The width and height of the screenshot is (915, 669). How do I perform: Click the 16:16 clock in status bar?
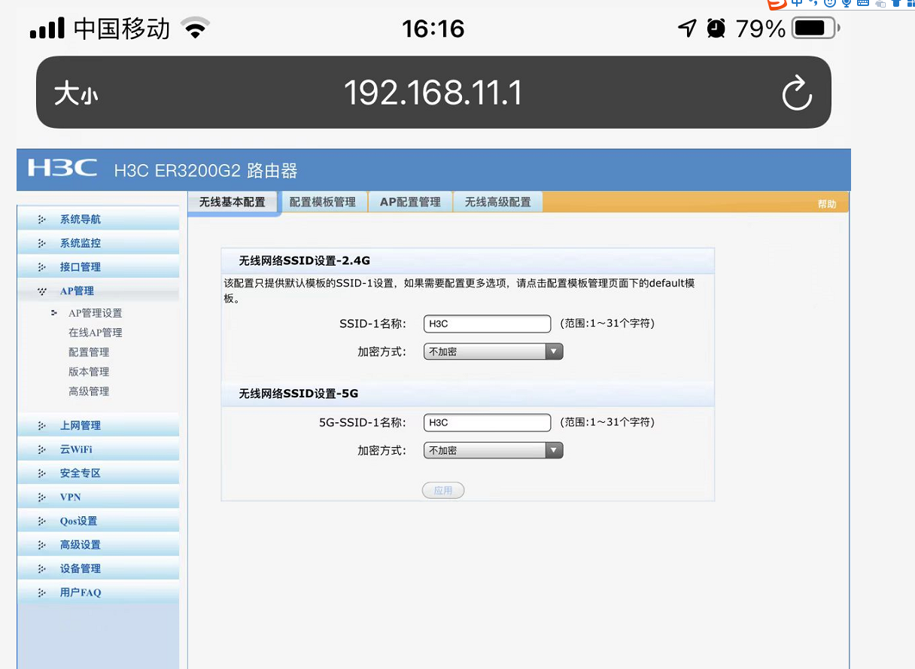(433, 29)
